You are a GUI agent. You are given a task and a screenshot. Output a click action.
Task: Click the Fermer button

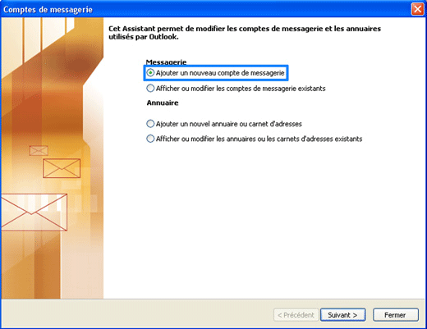(396, 315)
